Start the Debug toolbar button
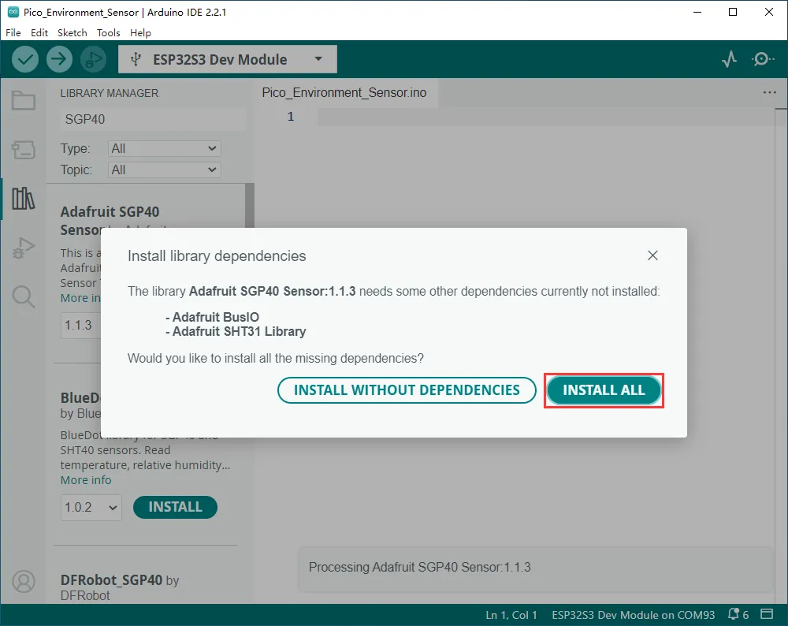This screenshot has height=626, width=788. [94, 59]
